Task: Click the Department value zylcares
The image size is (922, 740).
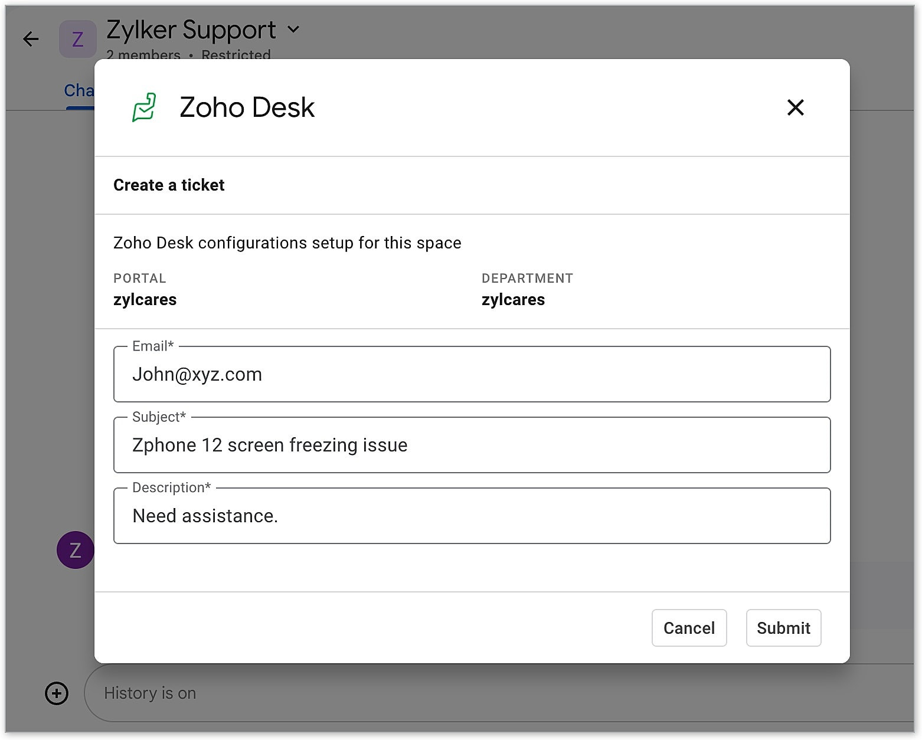Action: pos(513,300)
